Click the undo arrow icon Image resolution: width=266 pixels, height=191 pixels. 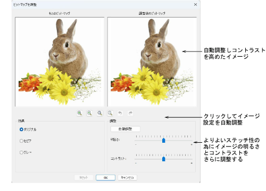(120, 113)
